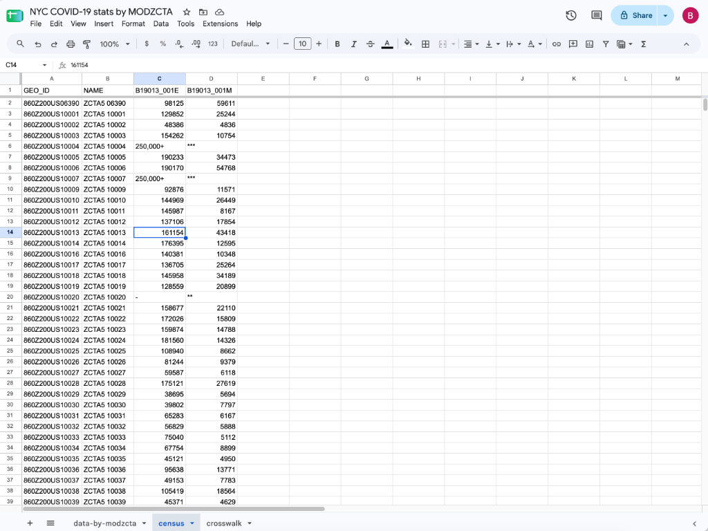The image size is (708, 531).
Task: Create a filter
Action: 606,44
